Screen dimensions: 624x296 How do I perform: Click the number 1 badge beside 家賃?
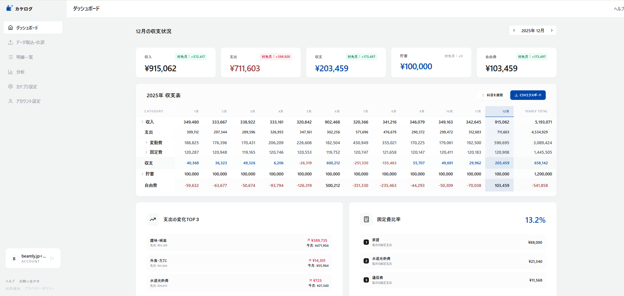pyautogui.click(x=366, y=242)
